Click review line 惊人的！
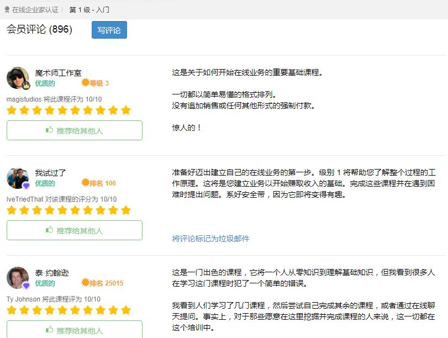The image size is (448, 338). pos(187,128)
